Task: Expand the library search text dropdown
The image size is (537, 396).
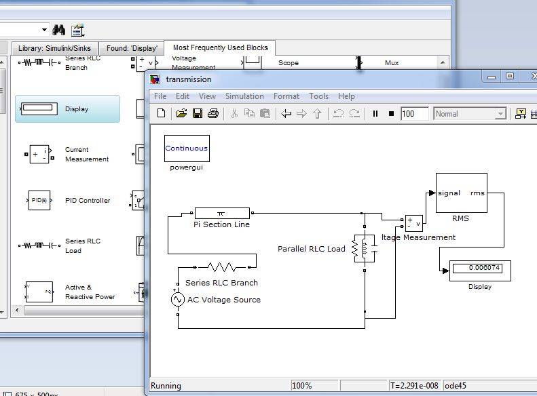Action: pyautogui.click(x=45, y=30)
